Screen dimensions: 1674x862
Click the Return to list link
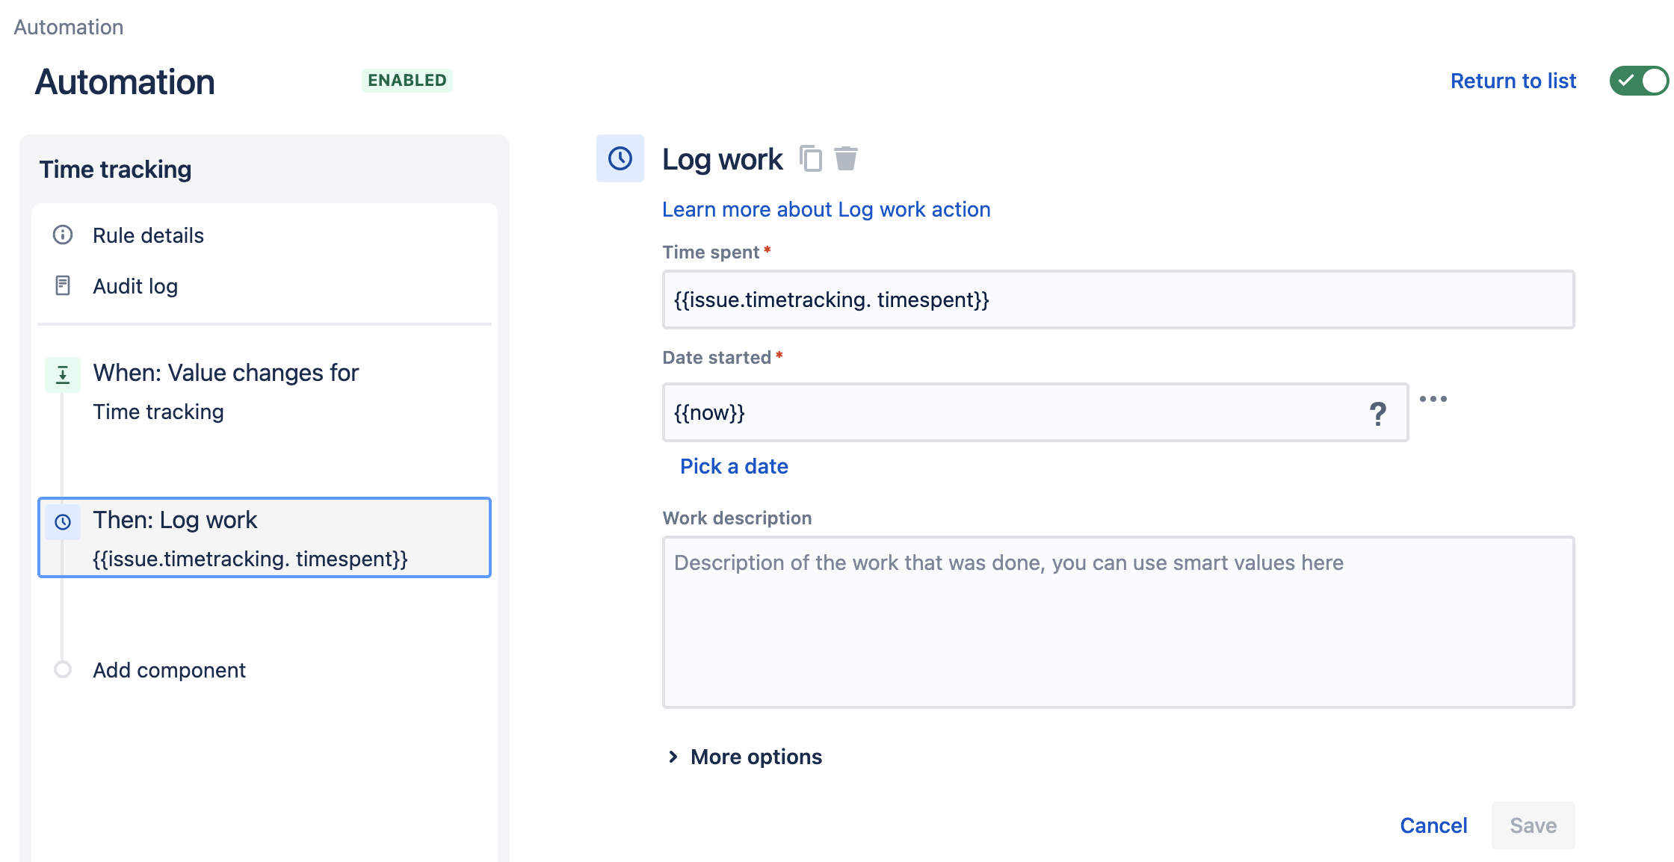tap(1513, 81)
